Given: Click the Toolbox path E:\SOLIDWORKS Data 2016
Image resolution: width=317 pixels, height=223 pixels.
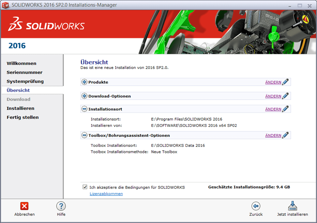Looking at the screenshot, I should coord(178,145).
